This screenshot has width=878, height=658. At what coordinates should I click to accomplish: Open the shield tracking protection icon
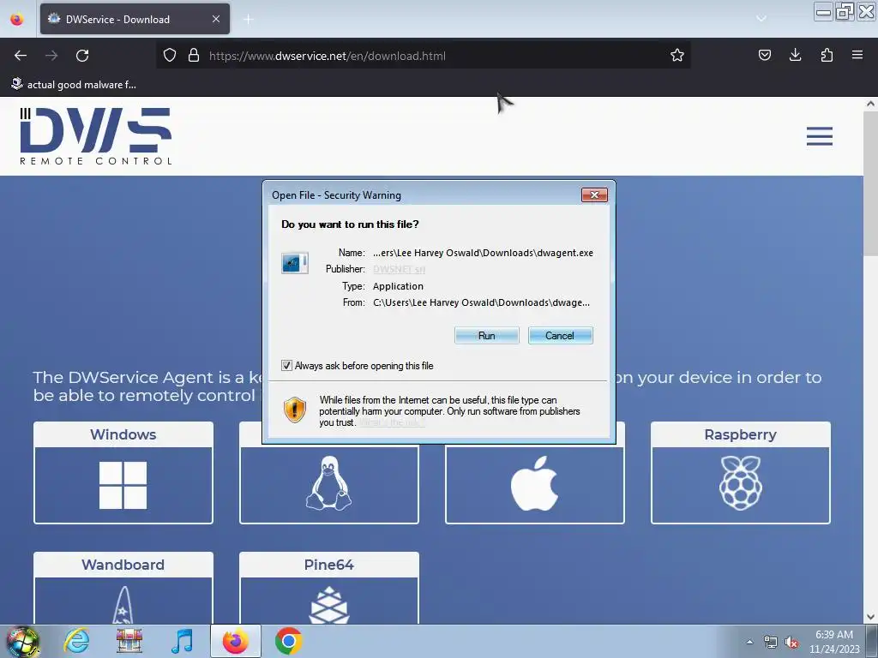pyautogui.click(x=170, y=56)
